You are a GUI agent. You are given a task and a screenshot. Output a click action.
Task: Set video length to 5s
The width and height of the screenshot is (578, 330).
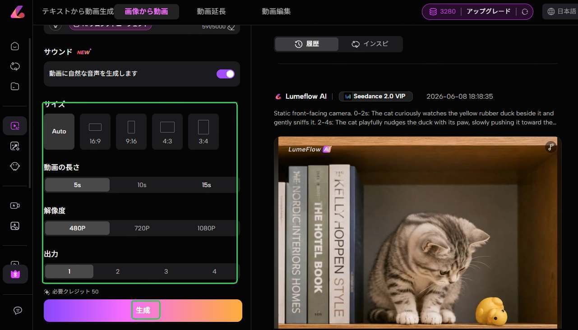pos(77,185)
